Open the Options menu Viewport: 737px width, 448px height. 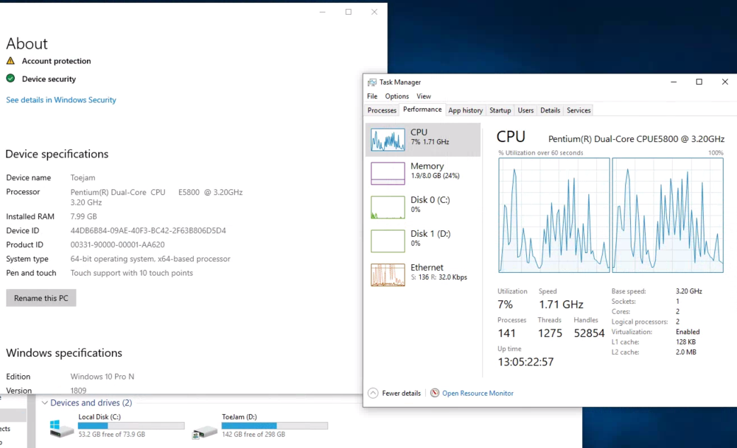(397, 96)
